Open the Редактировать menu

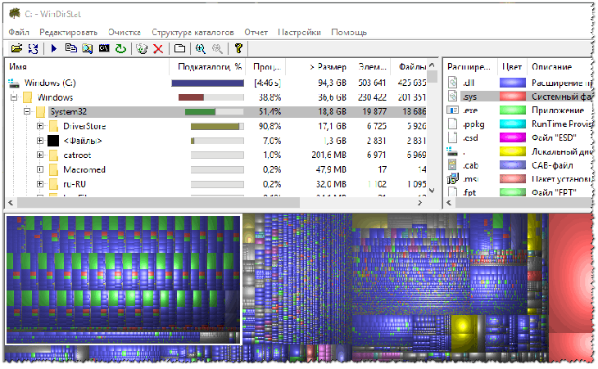[x=69, y=33]
